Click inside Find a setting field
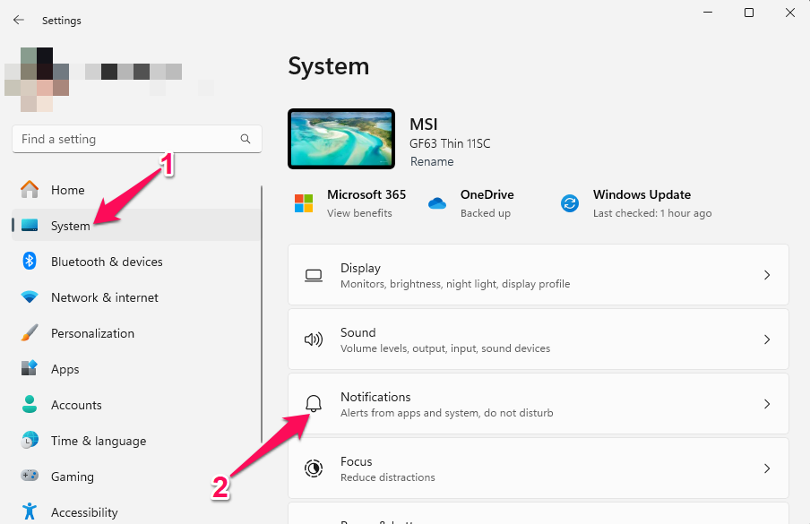This screenshot has width=810, height=524. (137, 139)
